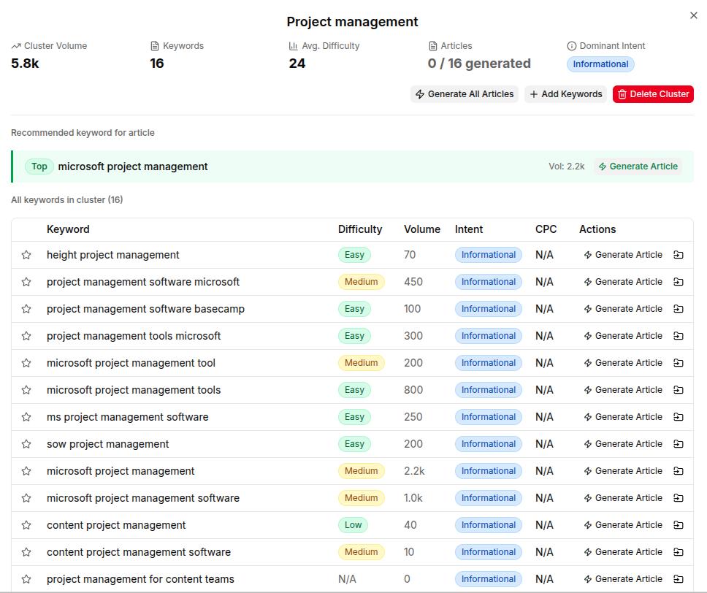Star the 'height project management' keyword
The height and width of the screenshot is (593, 707).
(26, 255)
